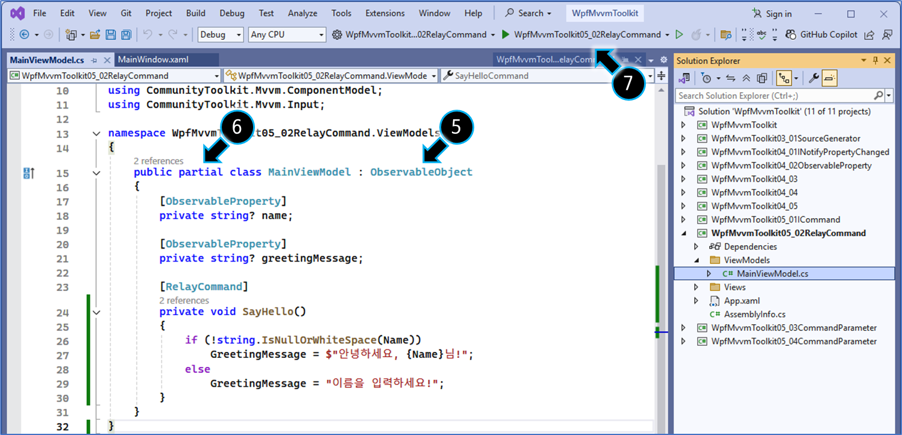Click the Navigate Backward arrow icon
Viewport: 902px width, 435px height.
tap(25, 35)
